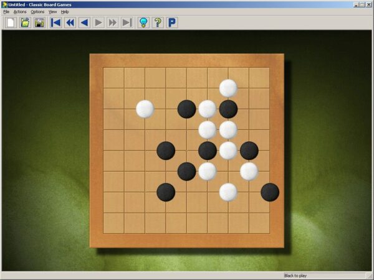Click the black stone nearest the right board edge

(270, 192)
